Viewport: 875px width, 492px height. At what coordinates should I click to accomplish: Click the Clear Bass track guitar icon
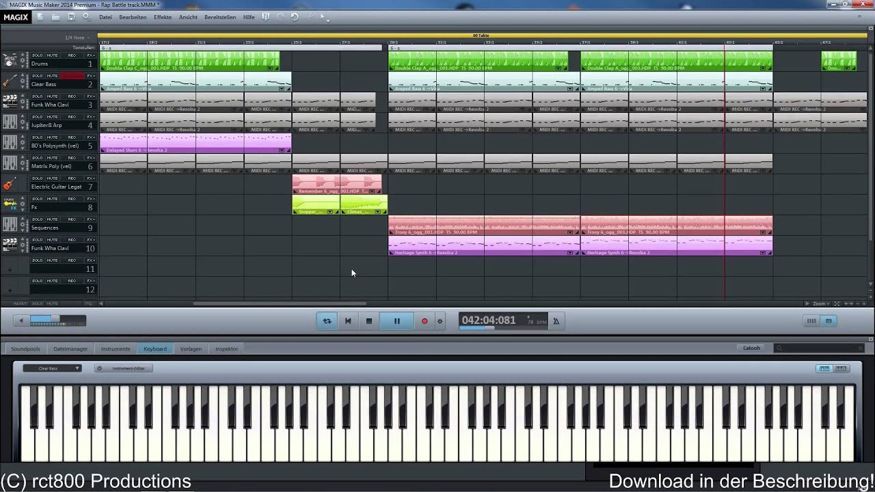(10, 81)
